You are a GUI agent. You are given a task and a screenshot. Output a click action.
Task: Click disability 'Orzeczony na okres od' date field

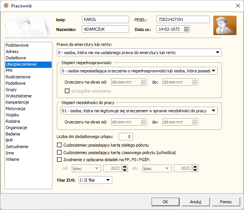coord(129,82)
